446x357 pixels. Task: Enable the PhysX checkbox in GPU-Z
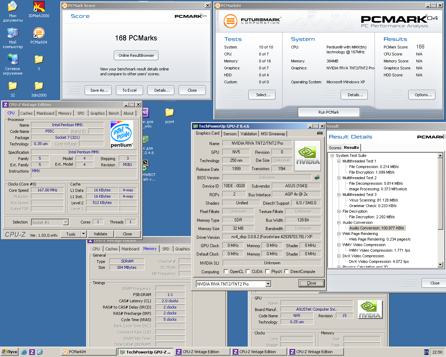(x=267, y=272)
